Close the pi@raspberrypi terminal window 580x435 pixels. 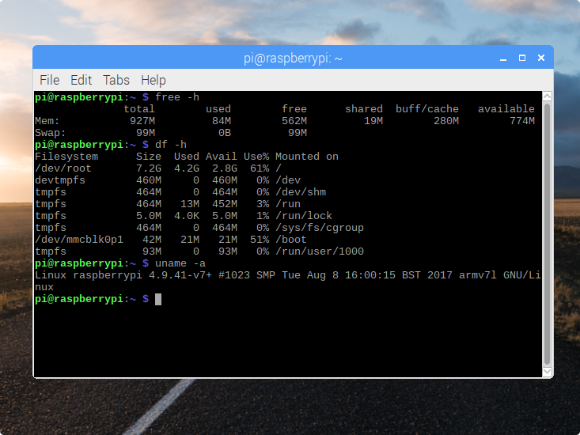540,59
